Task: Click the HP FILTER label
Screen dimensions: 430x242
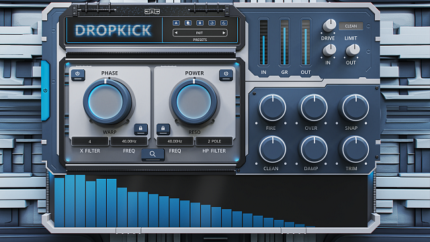Action: pyautogui.click(x=214, y=151)
